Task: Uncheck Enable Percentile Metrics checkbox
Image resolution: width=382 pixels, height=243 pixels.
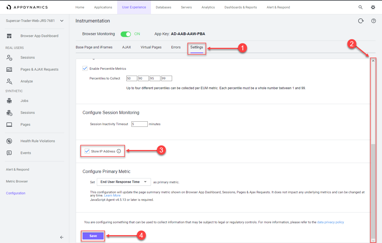Action: (x=85, y=68)
